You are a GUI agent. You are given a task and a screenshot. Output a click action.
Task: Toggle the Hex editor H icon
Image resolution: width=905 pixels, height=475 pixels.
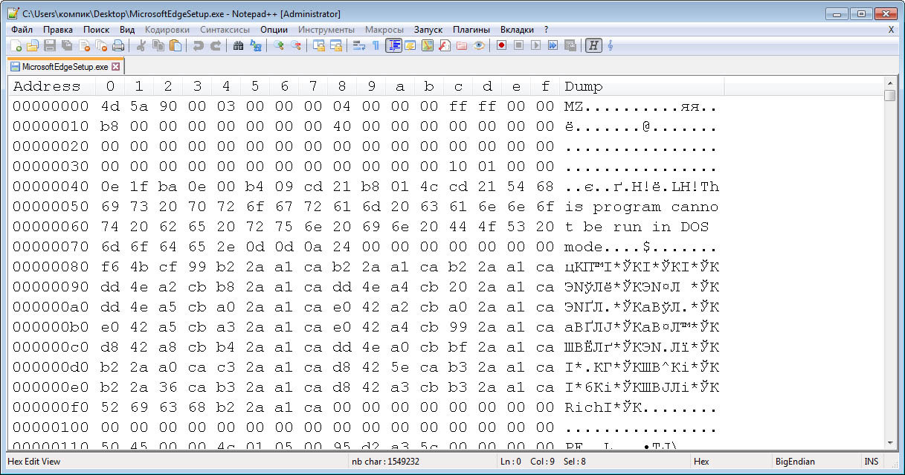point(593,45)
